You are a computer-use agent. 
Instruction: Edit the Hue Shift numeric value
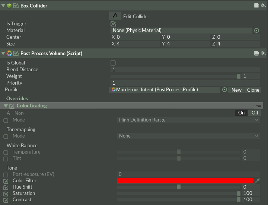tap(251, 187)
